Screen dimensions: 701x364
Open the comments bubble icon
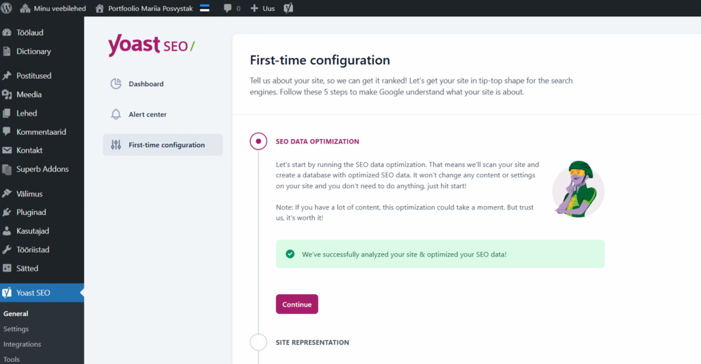click(228, 8)
